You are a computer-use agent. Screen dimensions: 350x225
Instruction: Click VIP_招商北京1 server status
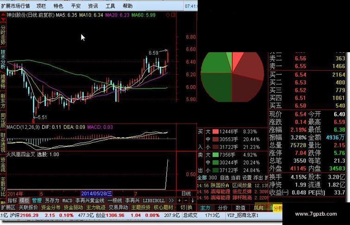point(243,215)
